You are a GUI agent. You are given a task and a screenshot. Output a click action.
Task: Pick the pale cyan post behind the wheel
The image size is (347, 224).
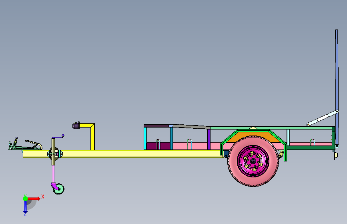coord(288,138)
